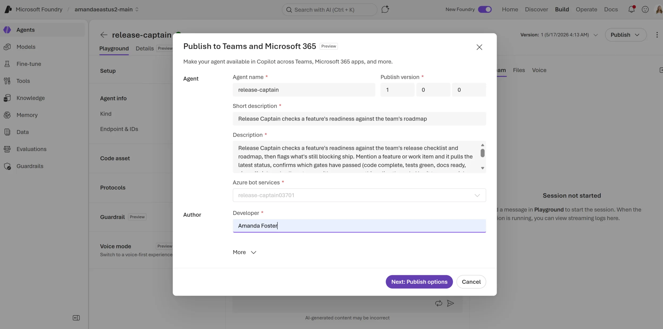Switch to the Voice tab
The width and height of the screenshot is (663, 329).
click(539, 70)
